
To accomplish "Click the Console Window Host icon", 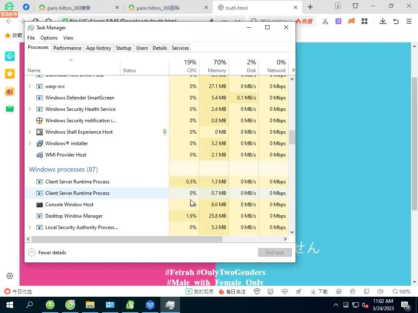I will 40,205.
